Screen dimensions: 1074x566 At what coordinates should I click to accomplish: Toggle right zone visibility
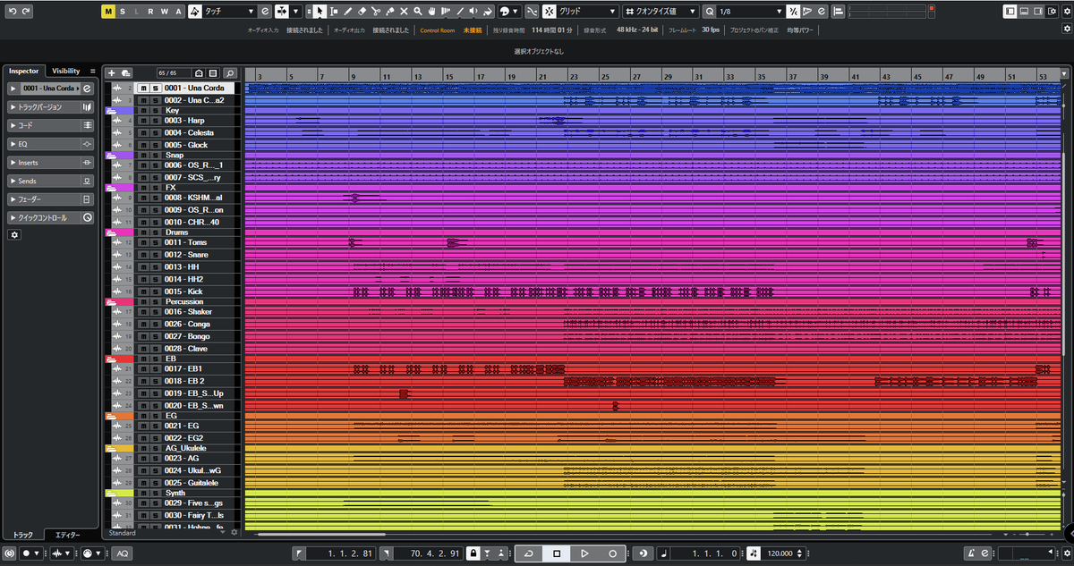point(1038,12)
